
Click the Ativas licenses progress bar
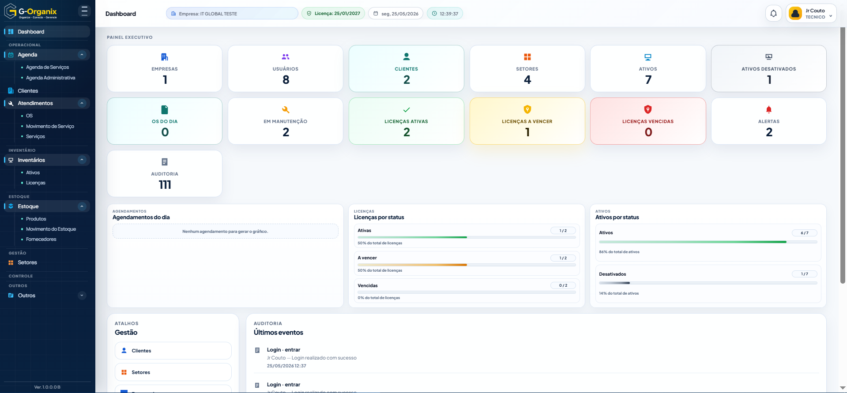click(x=467, y=237)
